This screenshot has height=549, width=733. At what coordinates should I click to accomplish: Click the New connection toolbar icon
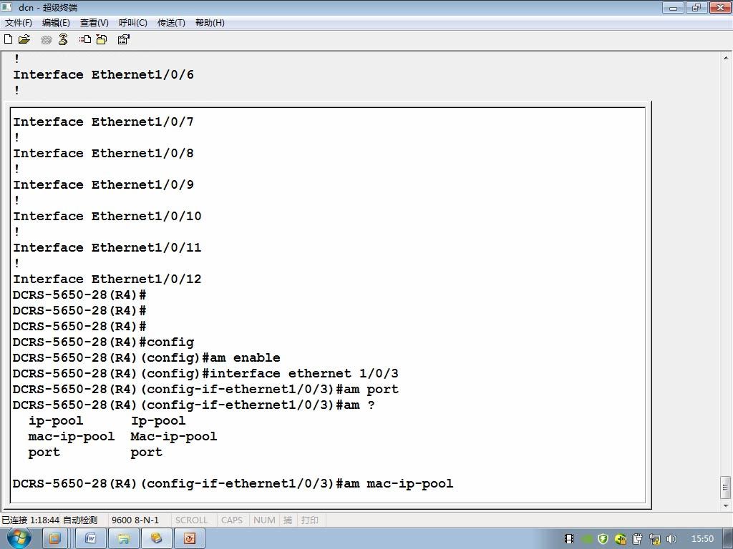(8, 39)
